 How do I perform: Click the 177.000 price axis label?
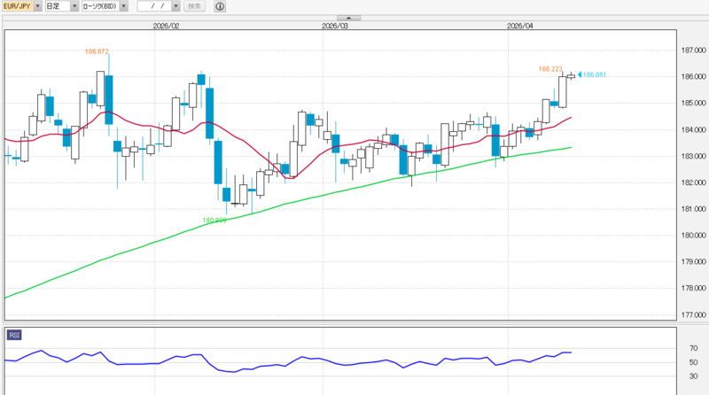(694, 314)
